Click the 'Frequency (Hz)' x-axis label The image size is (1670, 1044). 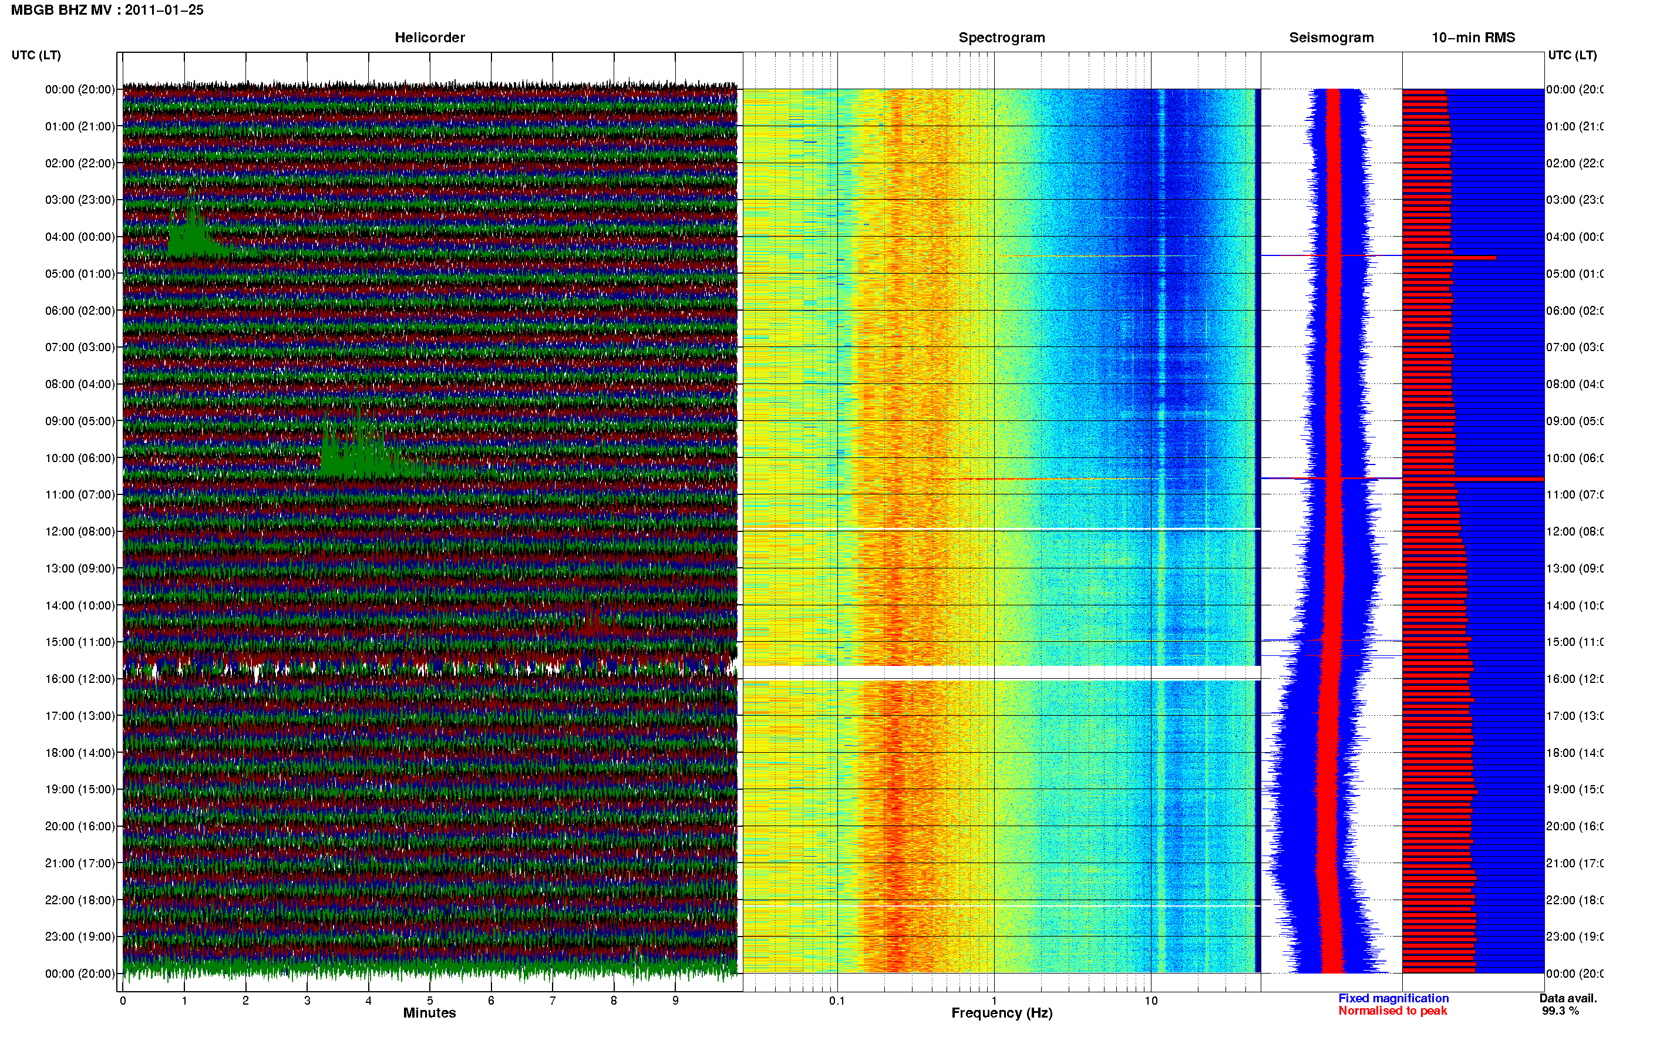(x=1002, y=1013)
